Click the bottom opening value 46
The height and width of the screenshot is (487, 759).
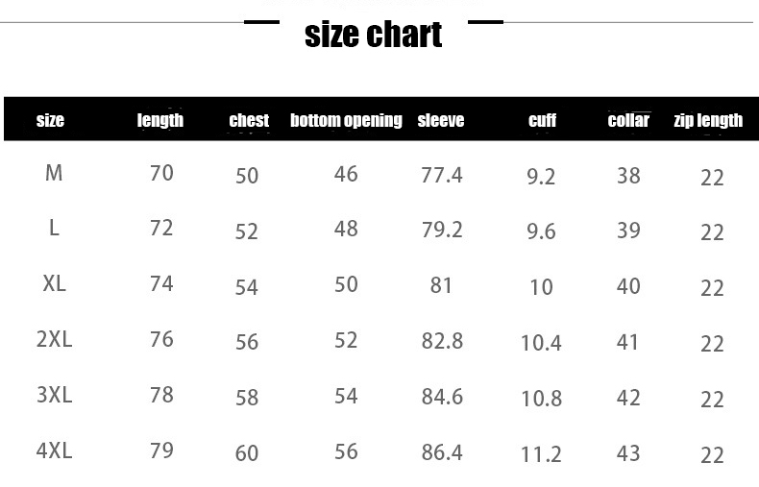click(346, 174)
